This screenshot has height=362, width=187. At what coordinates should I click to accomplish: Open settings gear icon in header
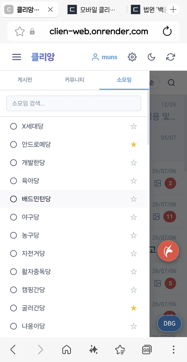coord(132,57)
